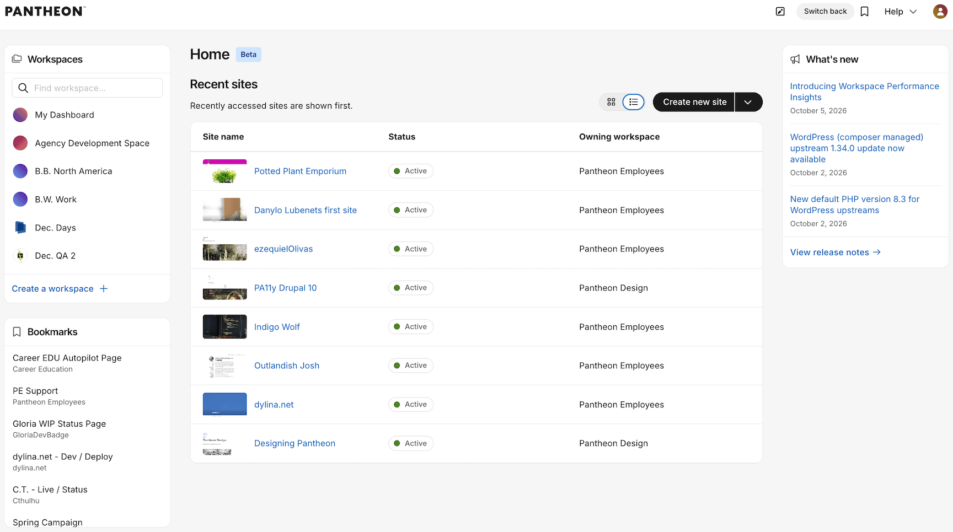Viewport: 953px width, 532px height.
Task: Click the Beta badge next to Home
Action: click(249, 55)
